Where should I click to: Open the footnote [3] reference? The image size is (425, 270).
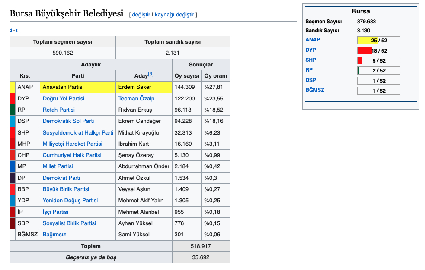pos(151,74)
